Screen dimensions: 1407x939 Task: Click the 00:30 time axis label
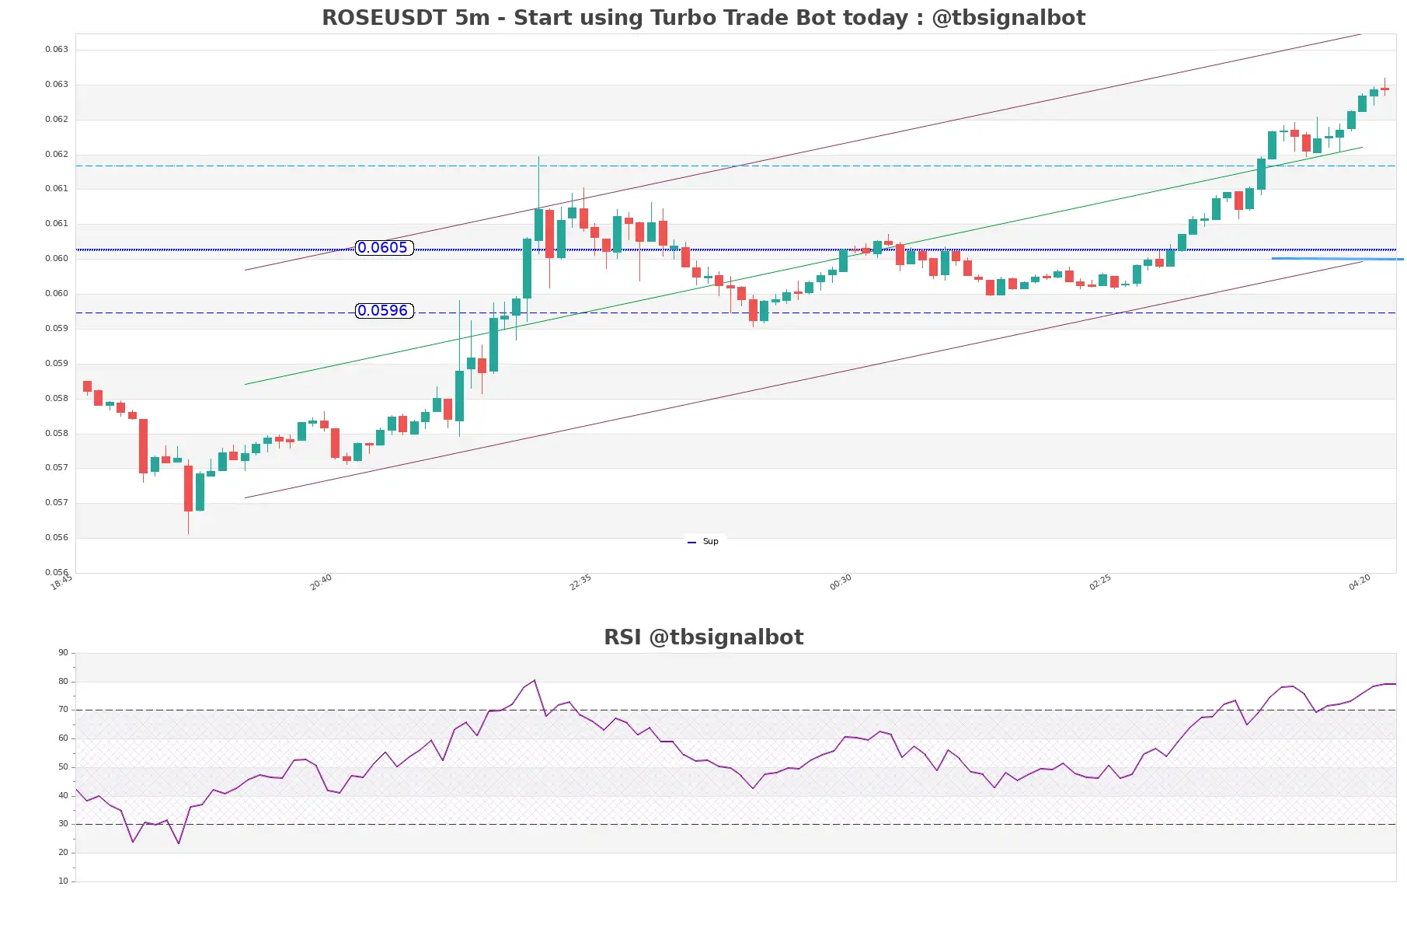[x=841, y=582]
